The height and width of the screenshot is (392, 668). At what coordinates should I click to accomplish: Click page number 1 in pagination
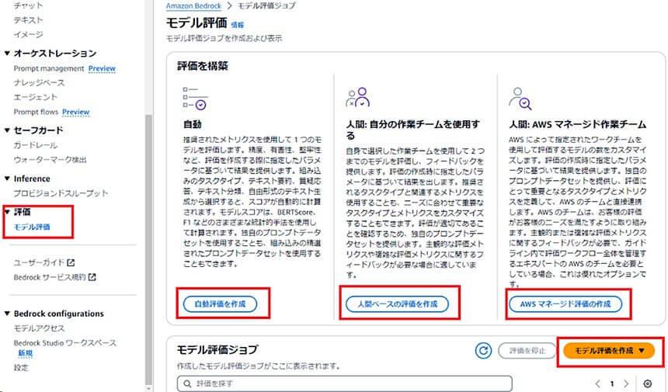612,383
